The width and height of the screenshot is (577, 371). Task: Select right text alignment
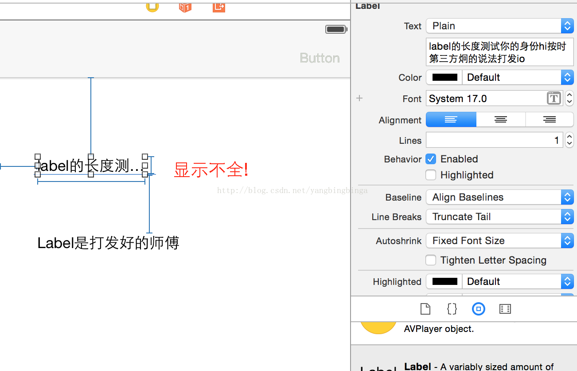tap(550, 120)
